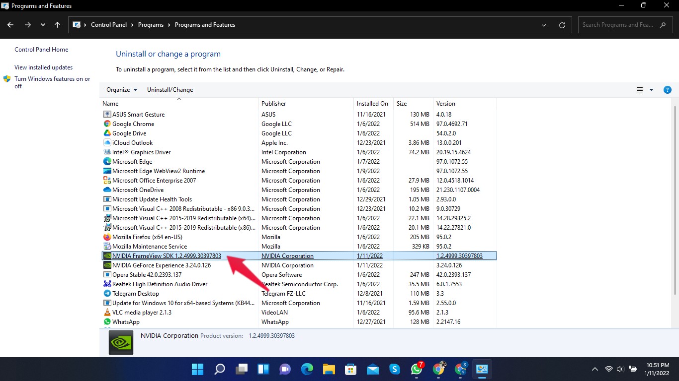679x381 pixels.
Task: Click the Telegram Desktop program icon
Action: [x=107, y=294]
